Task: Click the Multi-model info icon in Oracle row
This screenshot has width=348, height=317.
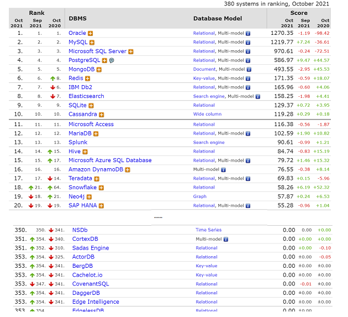Action: coord(248,34)
